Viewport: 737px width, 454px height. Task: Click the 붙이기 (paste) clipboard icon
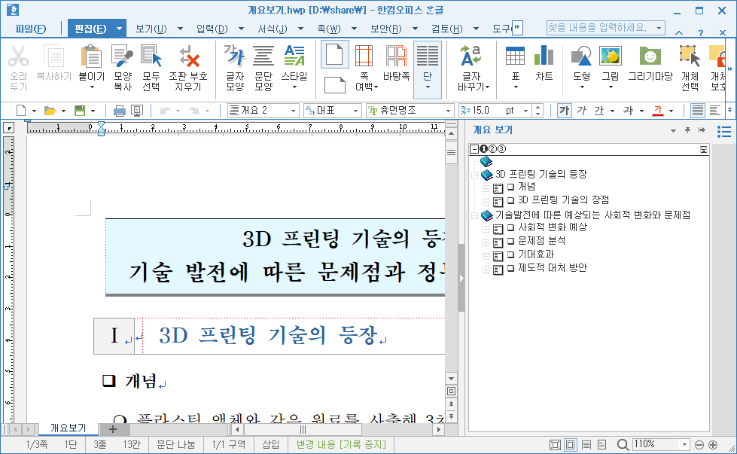(x=91, y=56)
